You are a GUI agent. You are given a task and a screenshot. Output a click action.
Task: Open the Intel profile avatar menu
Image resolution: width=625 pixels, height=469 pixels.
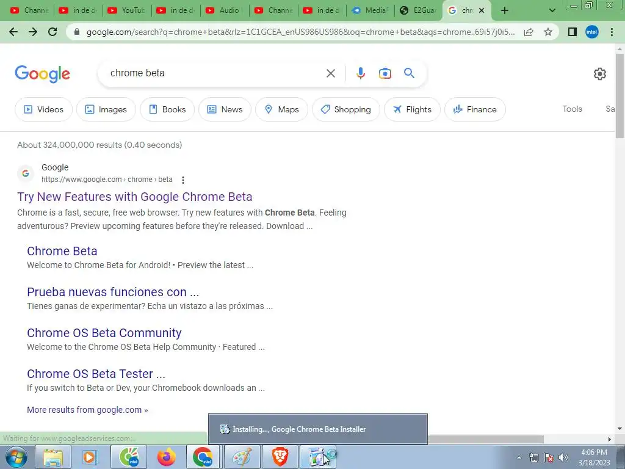[592, 32]
